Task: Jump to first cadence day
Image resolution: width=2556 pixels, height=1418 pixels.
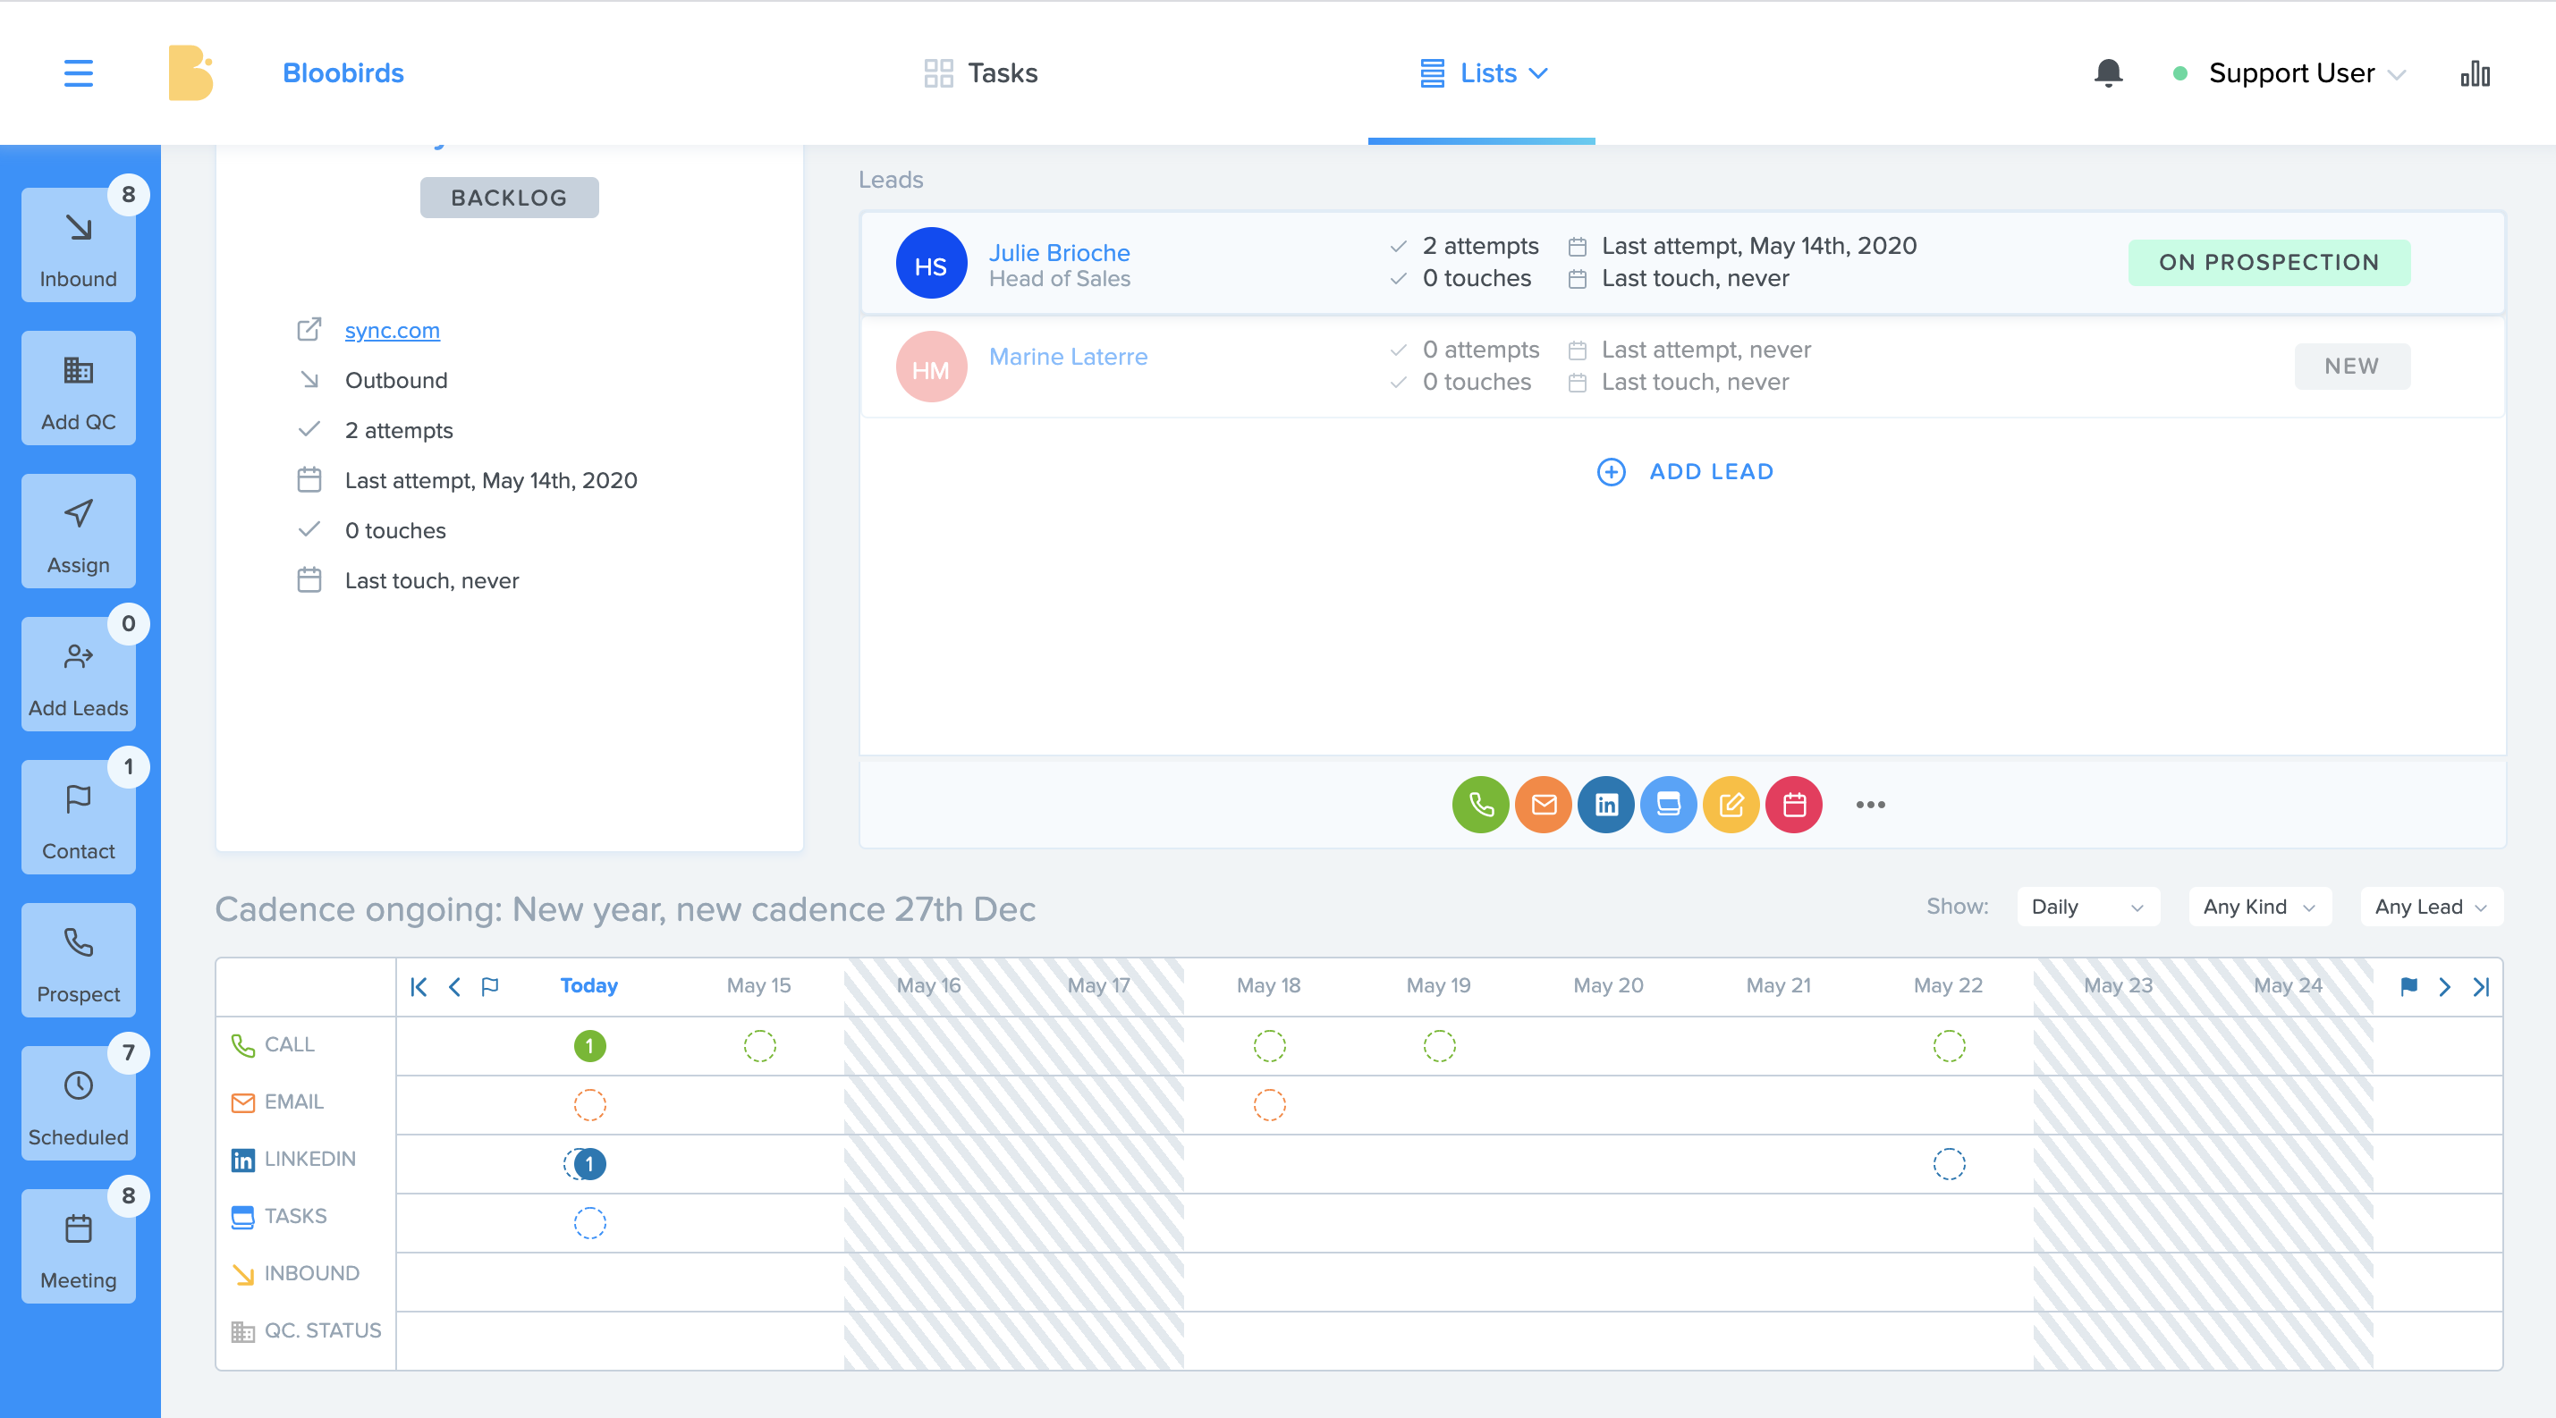Action: (419, 987)
